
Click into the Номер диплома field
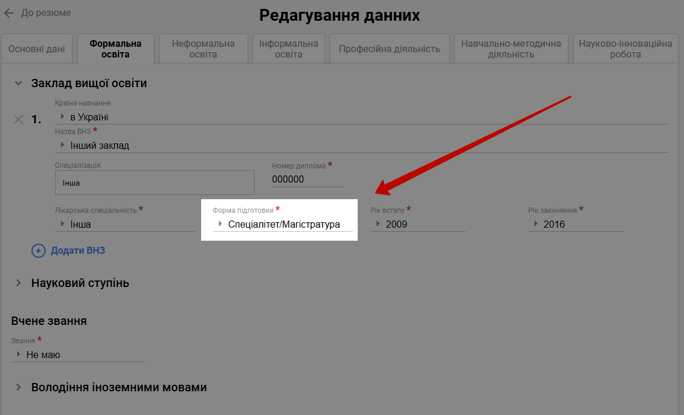pyautogui.click(x=307, y=180)
